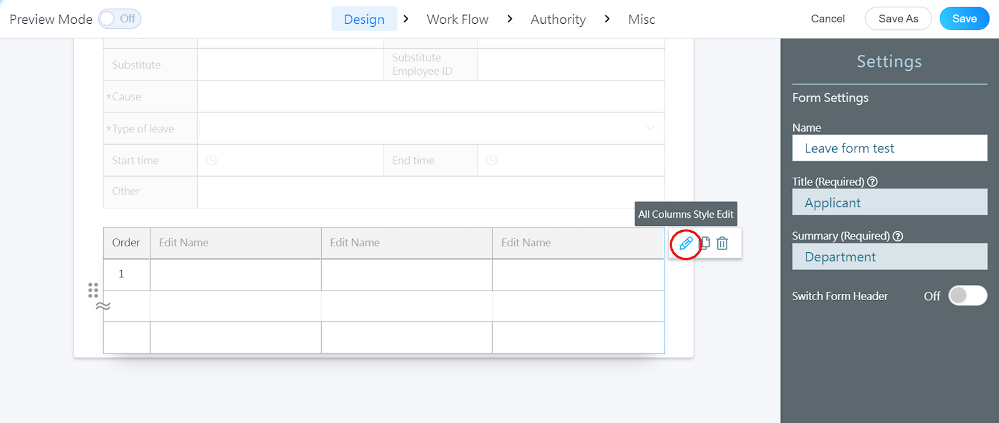The width and height of the screenshot is (999, 423).
Task: Open the Type of leave dropdown
Action: click(430, 129)
